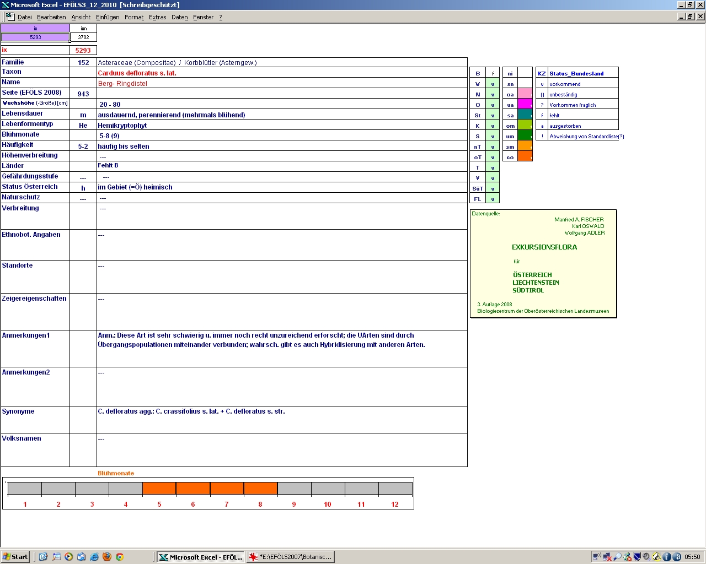Click the messenger tray icon with red badge
706x564 pixels.
click(627, 557)
